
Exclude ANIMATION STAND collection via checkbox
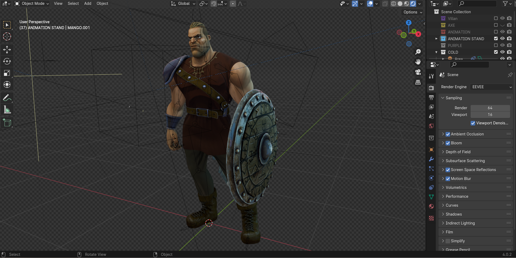tap(496, 39)
